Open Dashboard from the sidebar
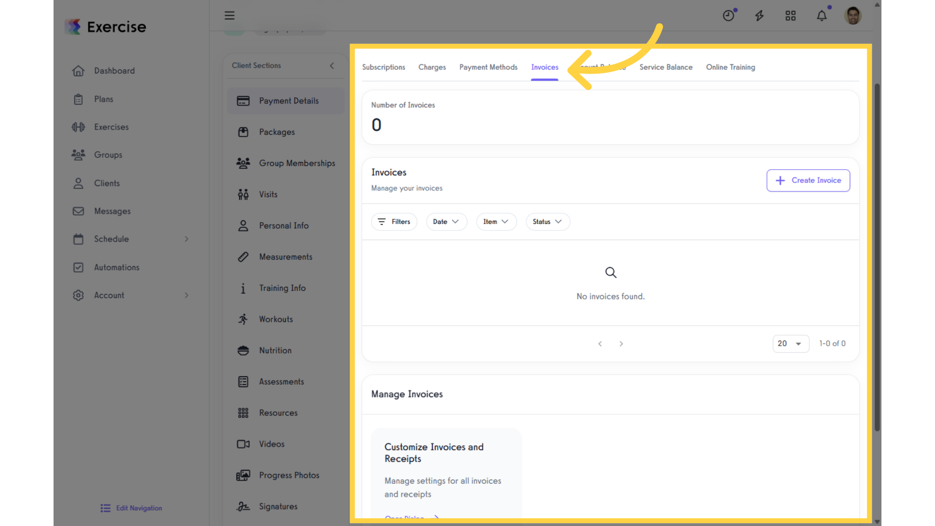935x526 pixels. (114, 71)
